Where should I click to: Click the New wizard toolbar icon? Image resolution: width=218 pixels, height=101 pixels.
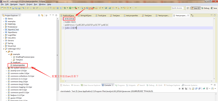(x=2, y=8)
